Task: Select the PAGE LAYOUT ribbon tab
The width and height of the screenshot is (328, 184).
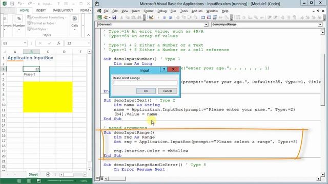Action: (x=63, y=10)
